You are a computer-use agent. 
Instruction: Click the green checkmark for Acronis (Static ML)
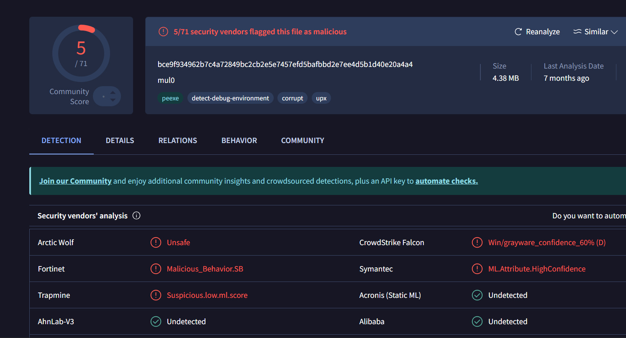pos(477,295)
